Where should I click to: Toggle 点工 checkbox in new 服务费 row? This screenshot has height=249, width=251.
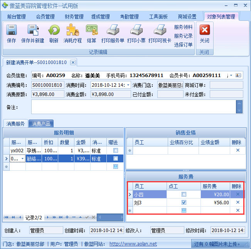pos(184,210)
